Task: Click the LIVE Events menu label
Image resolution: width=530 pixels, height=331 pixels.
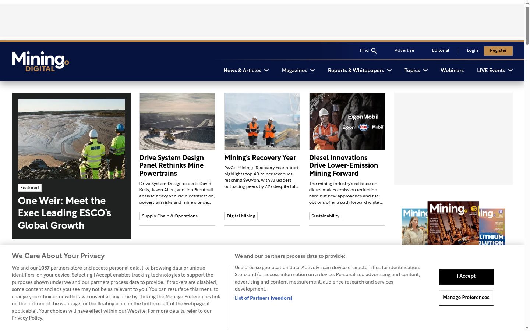Action: pos(491,70)
